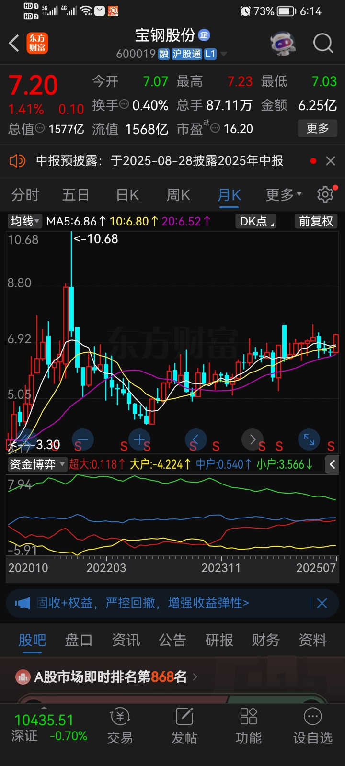Screen dimensions: 345x766
Task: Open 设自选 watchlist options
Action: point(313,727)
